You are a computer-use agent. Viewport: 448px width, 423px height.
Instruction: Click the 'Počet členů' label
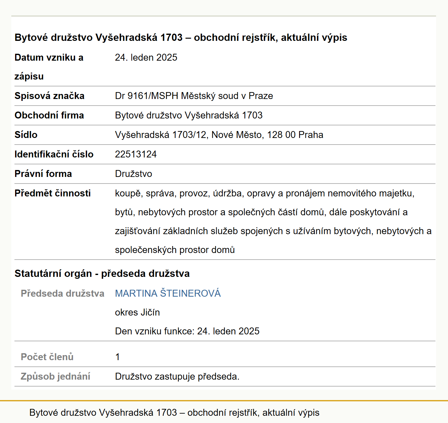coord(47,357)
